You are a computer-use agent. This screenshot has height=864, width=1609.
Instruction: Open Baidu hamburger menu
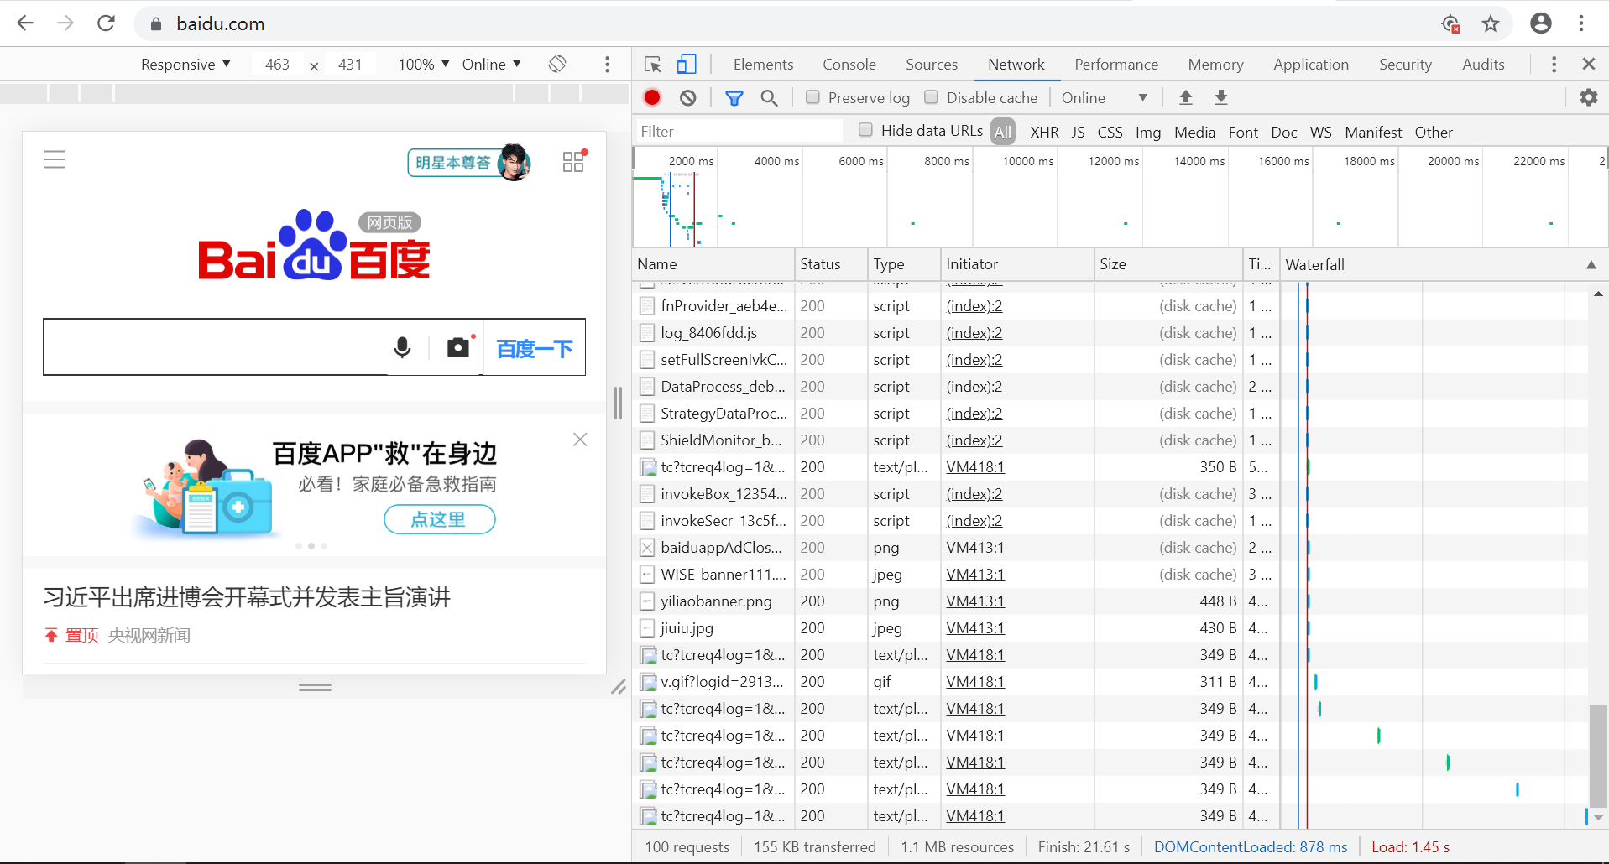click(x=55, y=159)
